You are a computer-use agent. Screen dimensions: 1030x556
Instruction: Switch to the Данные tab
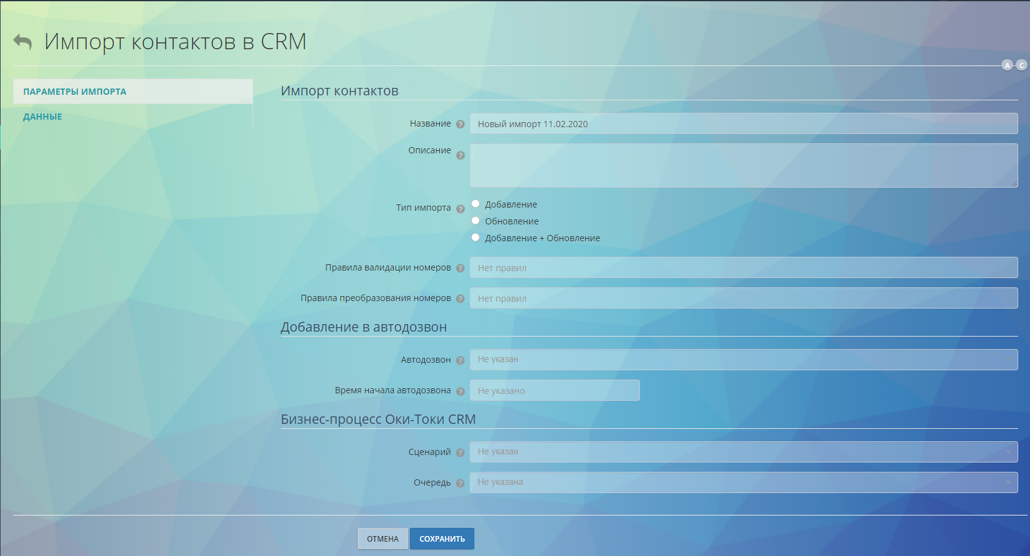[x=133, y=117]
